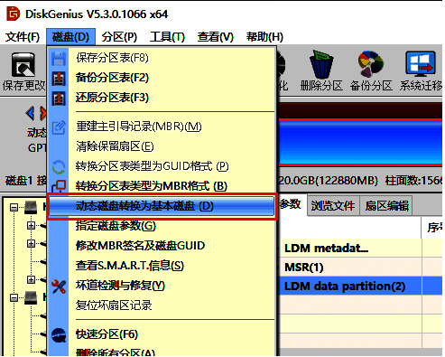The image size is (445, 357).
Task: Open the 查看(V) menu
Action: [x=216, y=37]
